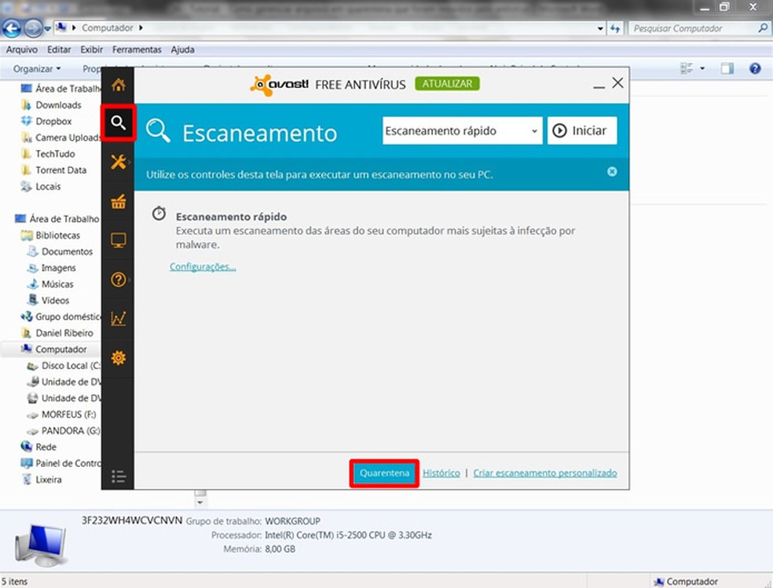Viewport: 773px width, 588px height.
Task: Select Locais in Explorer favorites
Action: point(48,186)
